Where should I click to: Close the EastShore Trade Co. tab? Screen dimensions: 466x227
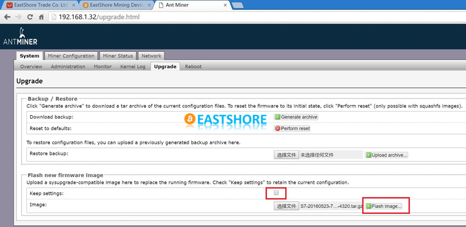(73, 5)
